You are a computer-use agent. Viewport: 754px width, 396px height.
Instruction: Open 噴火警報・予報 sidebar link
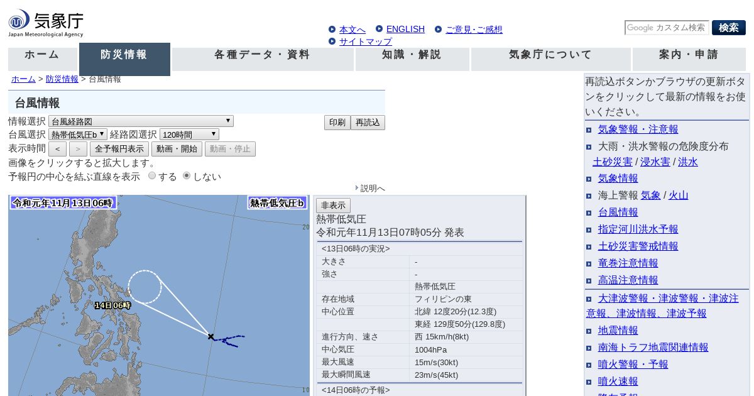pos(633,365)
